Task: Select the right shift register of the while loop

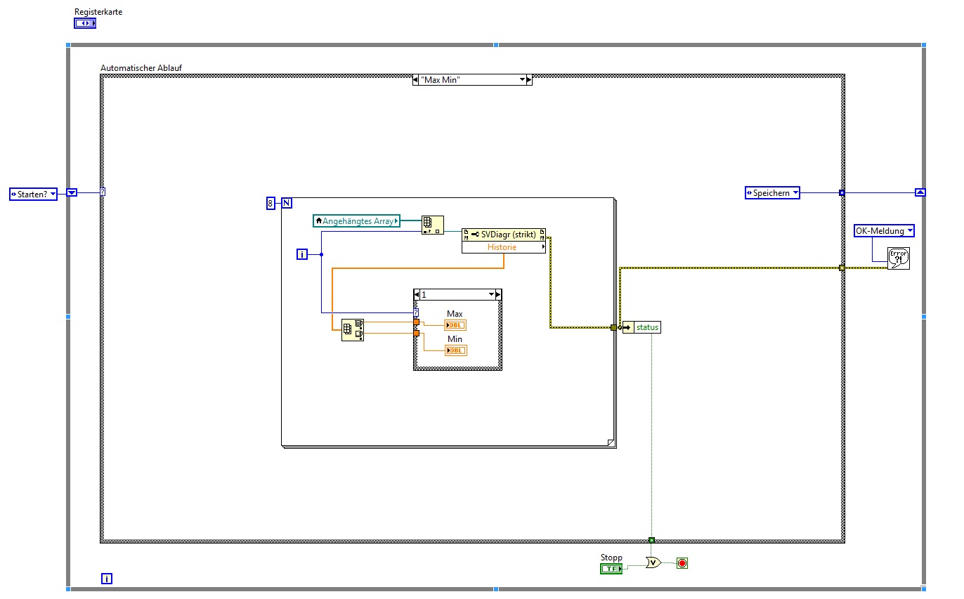Action: [x=920, y=192]
